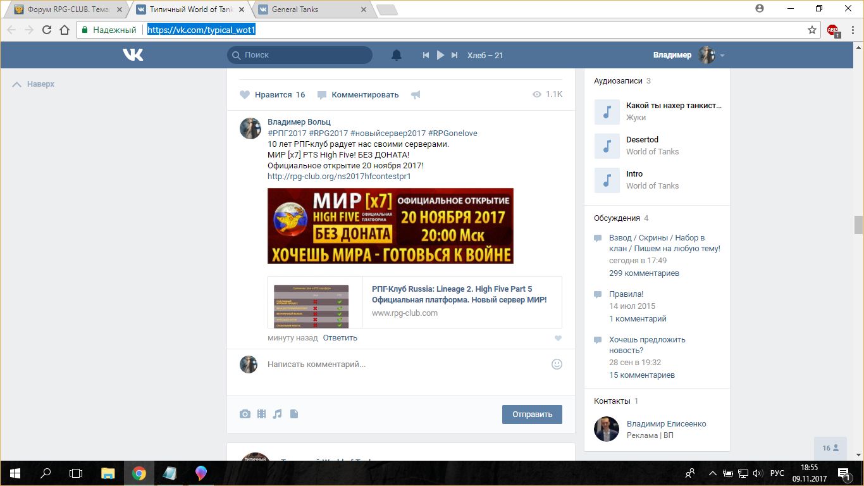Like the post with Нравится 16

pyautogui.click(x=273, y=95)
